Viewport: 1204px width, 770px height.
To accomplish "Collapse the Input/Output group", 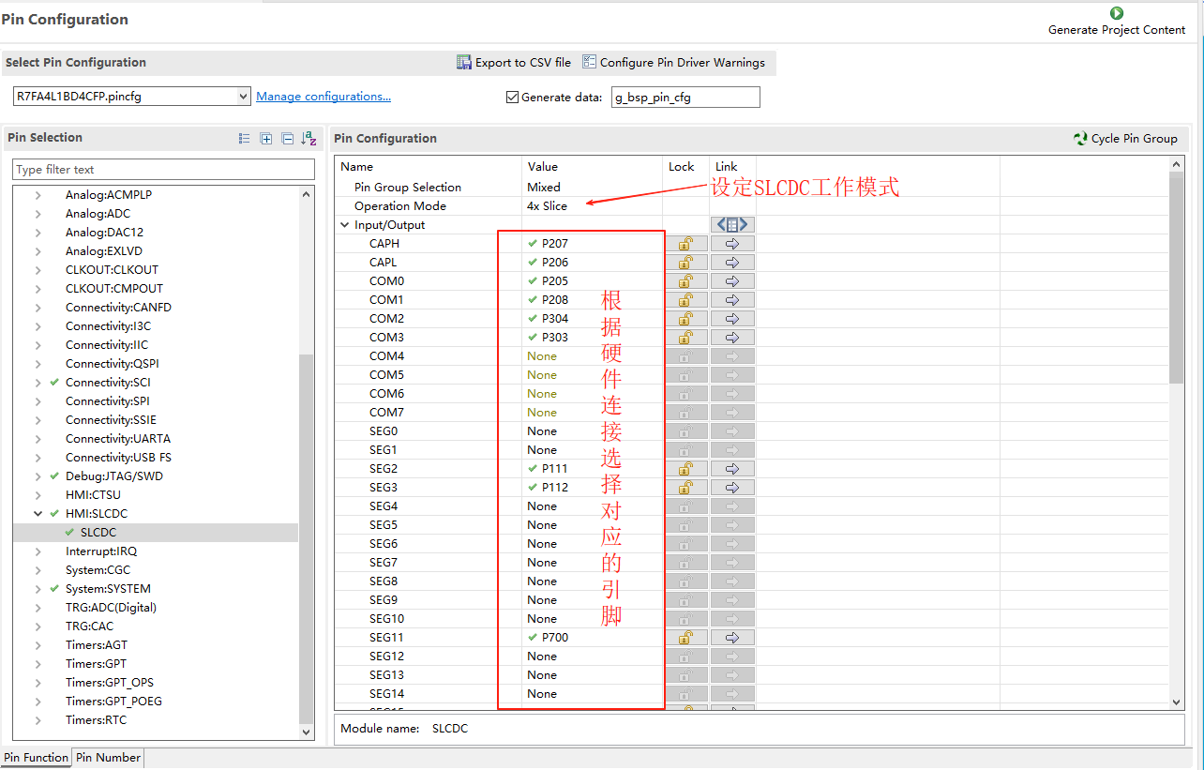I will [x=344, y=225].
